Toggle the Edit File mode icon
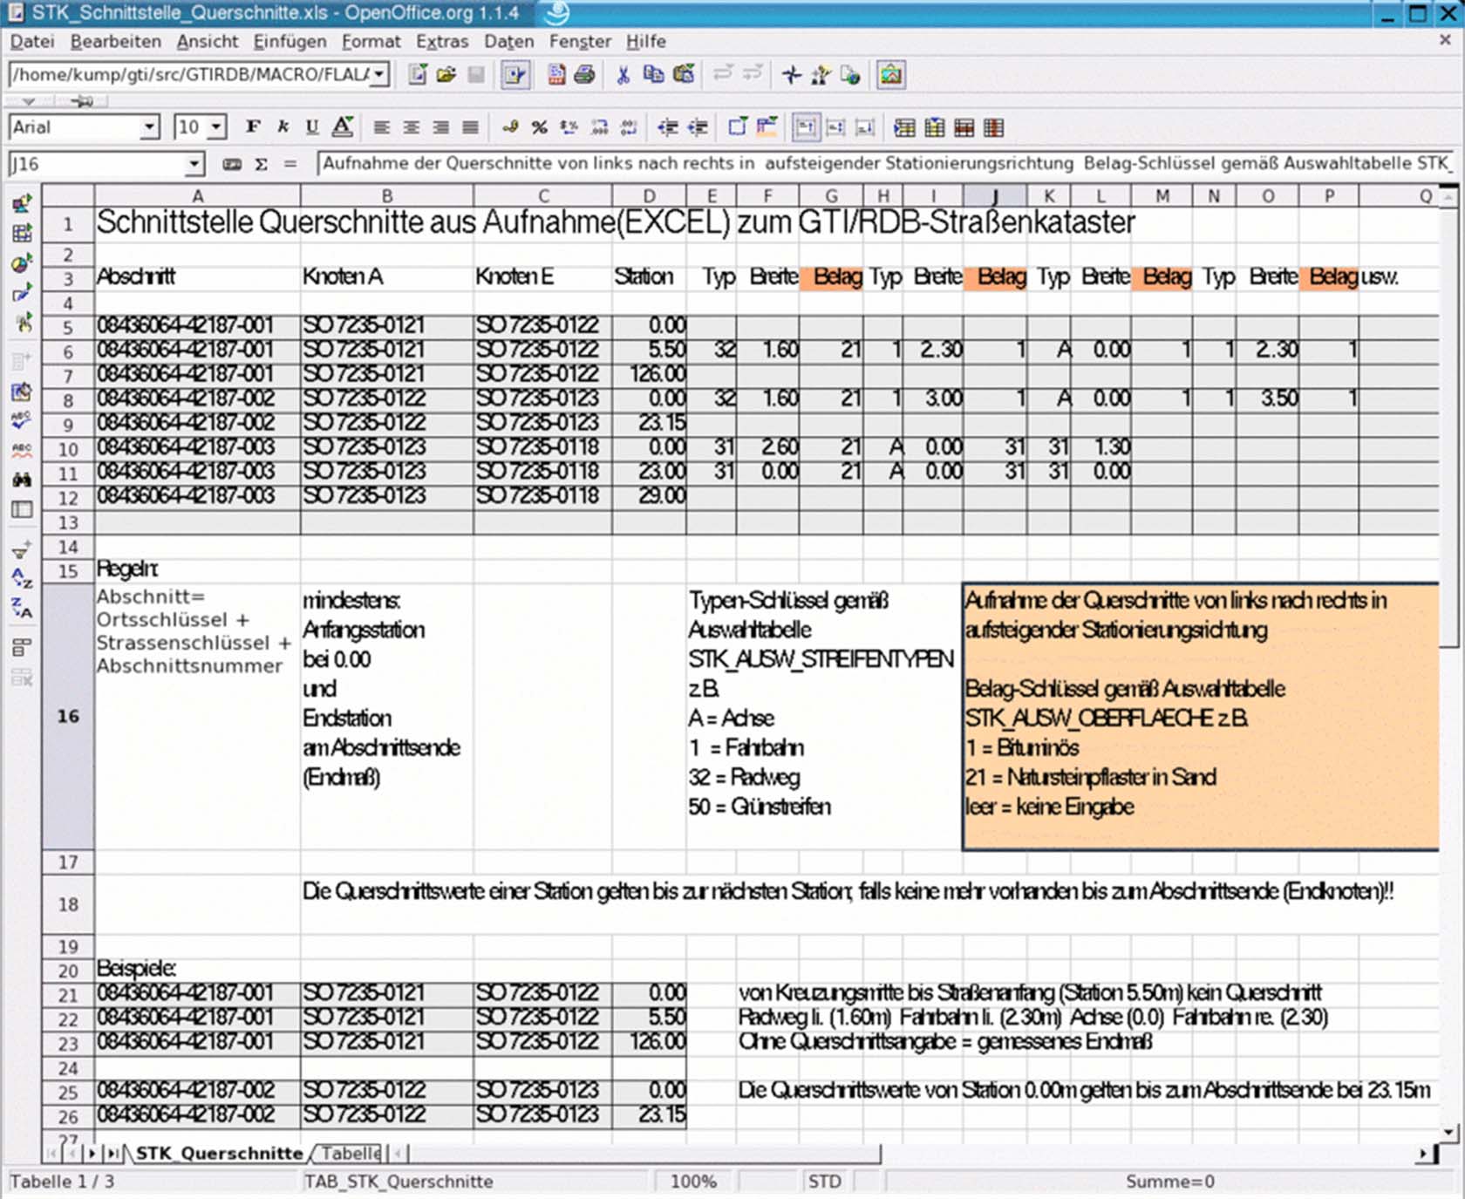The height and width of the screenshot is (1199, 1465). pos(514,75)
